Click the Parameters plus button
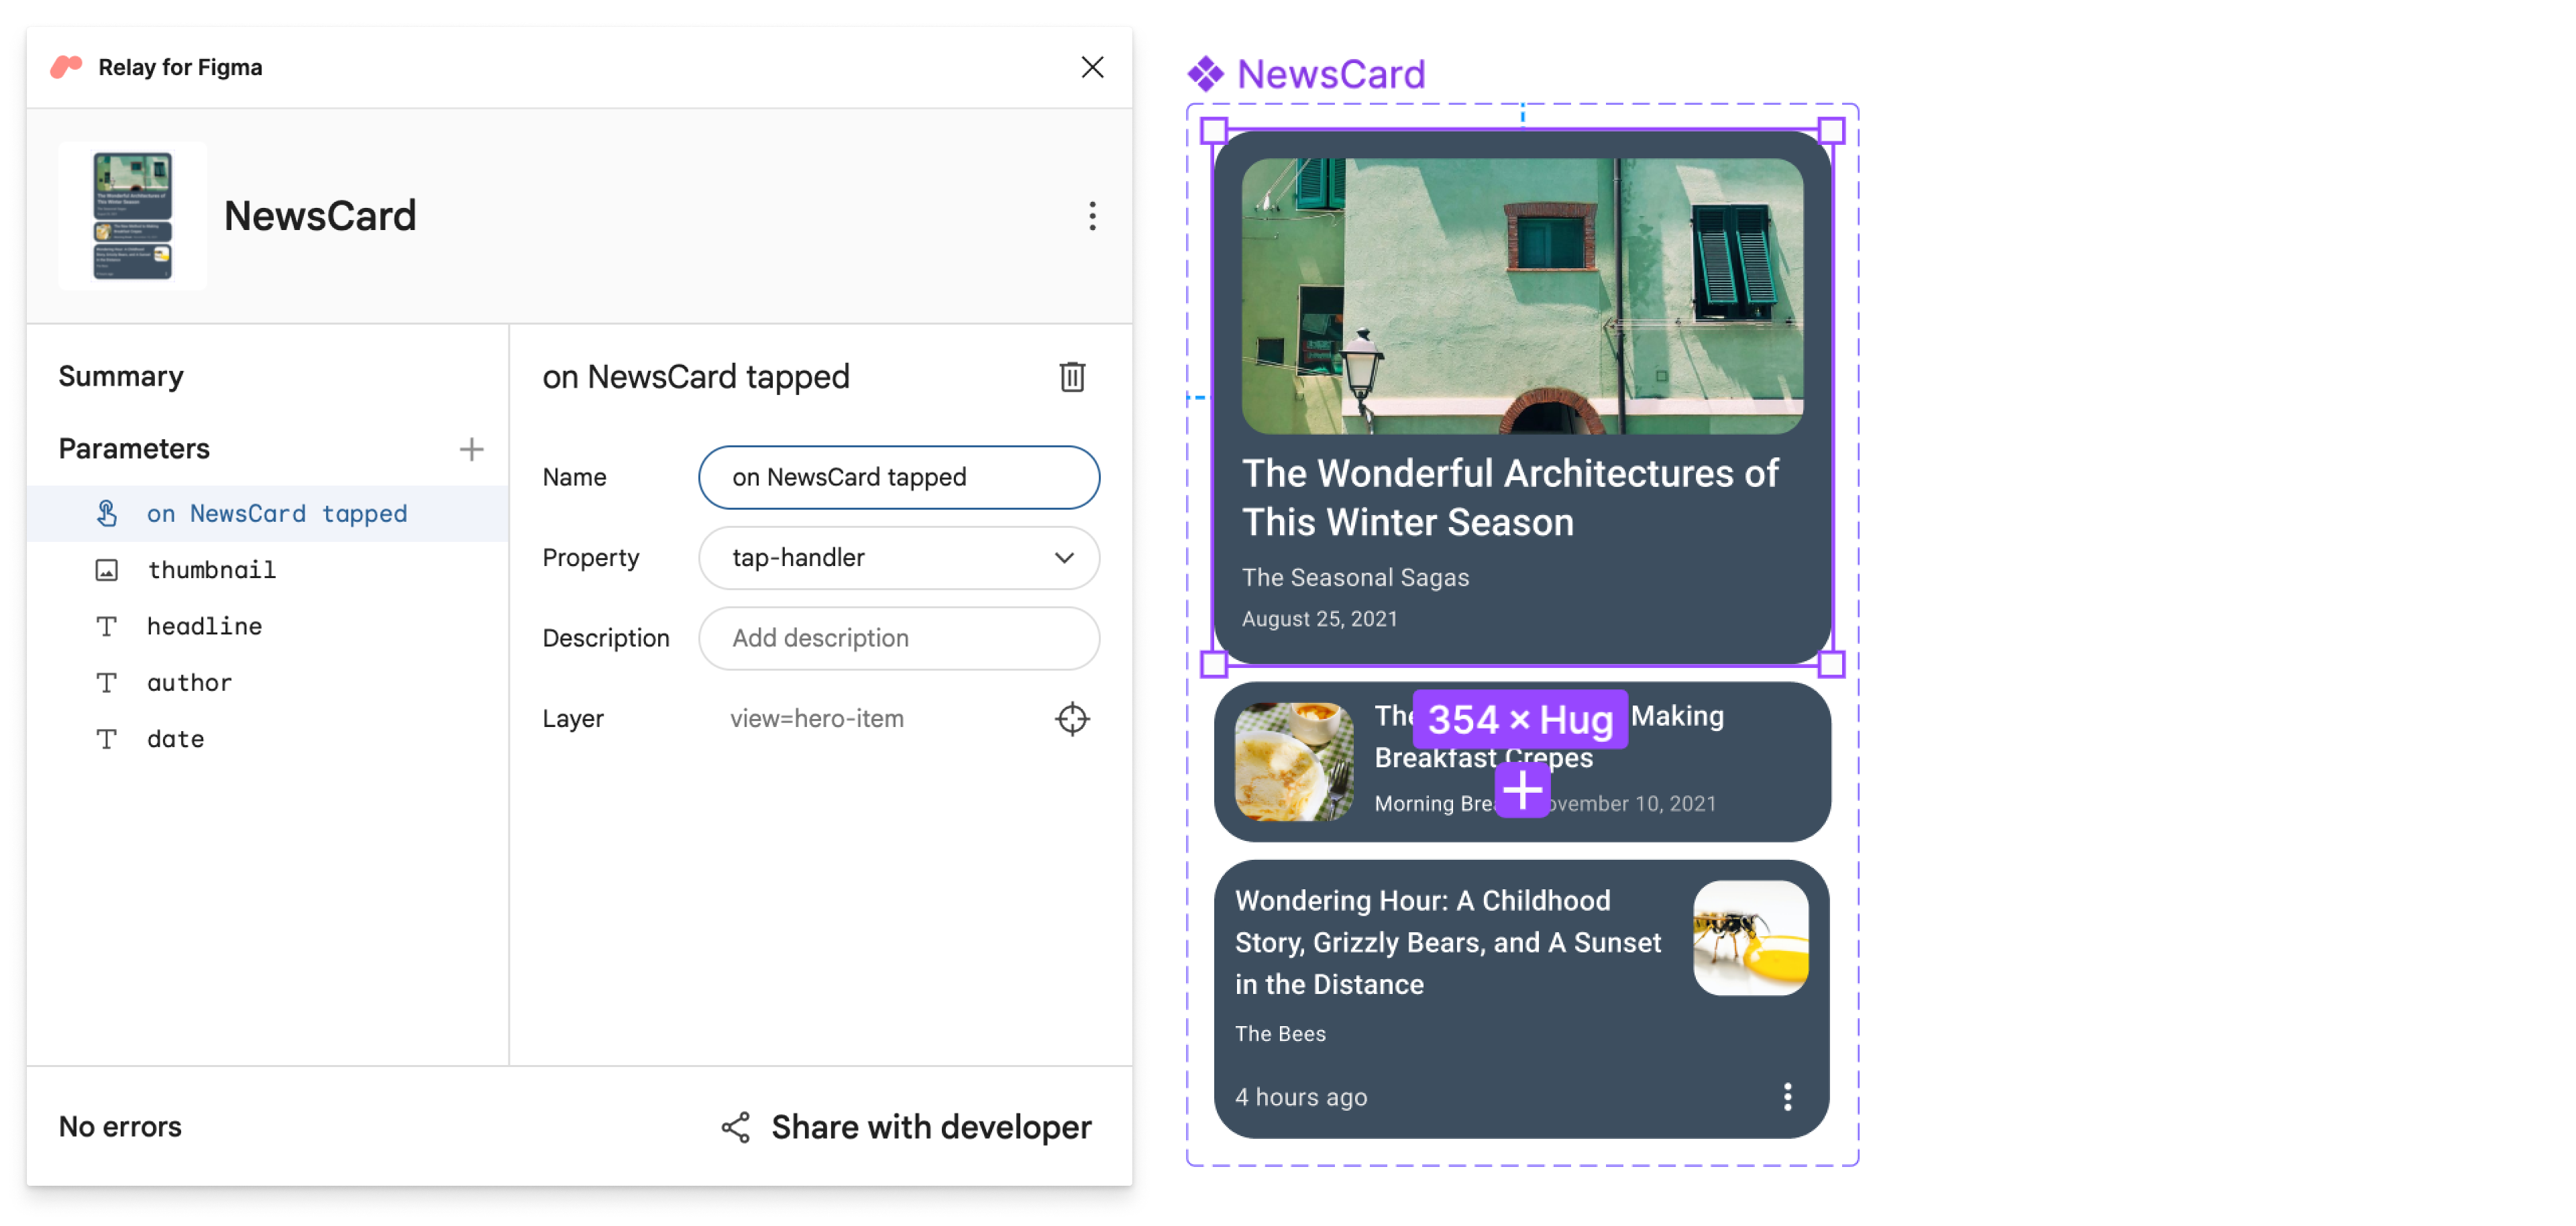The height and width of the screenshot is (1226, 2576). 470,449
